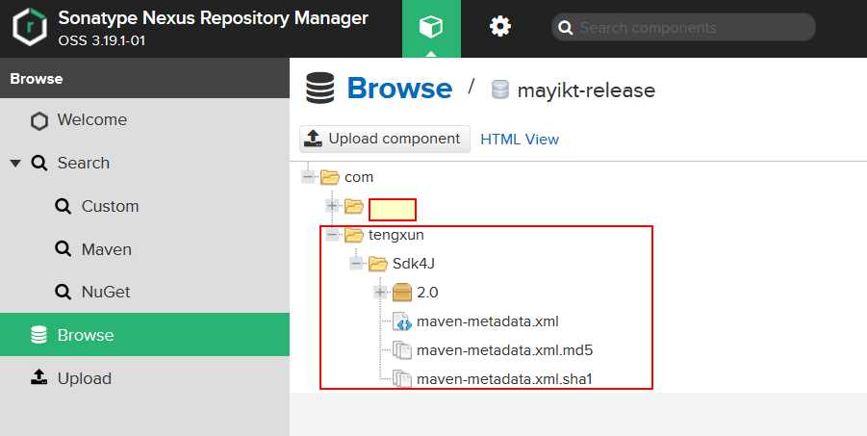Click the Browse breadcrumb heading

[399, 89]
